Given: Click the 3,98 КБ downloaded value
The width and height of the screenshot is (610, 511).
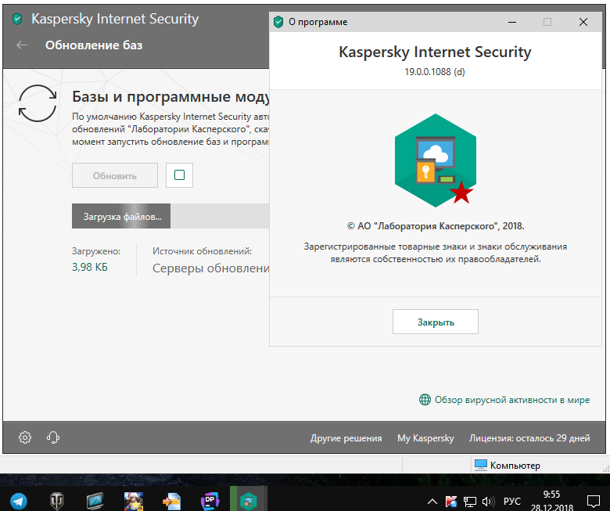Looking at the screenshot, I should tap(90, 268).
